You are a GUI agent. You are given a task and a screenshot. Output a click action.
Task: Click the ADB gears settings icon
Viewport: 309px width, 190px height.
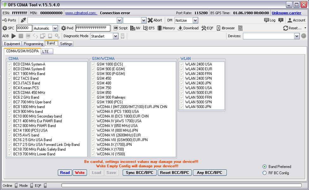pyautogui.click(x=57, y=36)
